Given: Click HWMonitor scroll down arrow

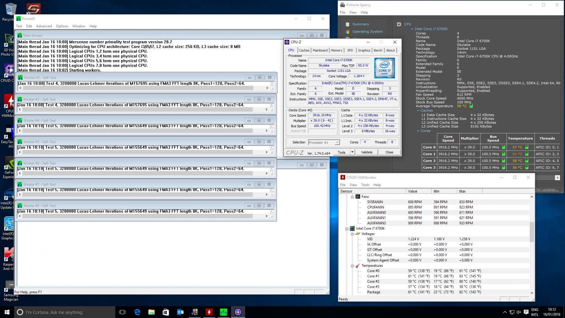Looking at the screenshot, I should tap(531, 293).
